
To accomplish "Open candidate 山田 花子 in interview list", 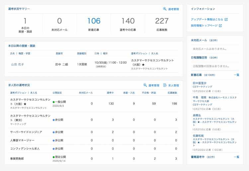I will click(18, 64).
